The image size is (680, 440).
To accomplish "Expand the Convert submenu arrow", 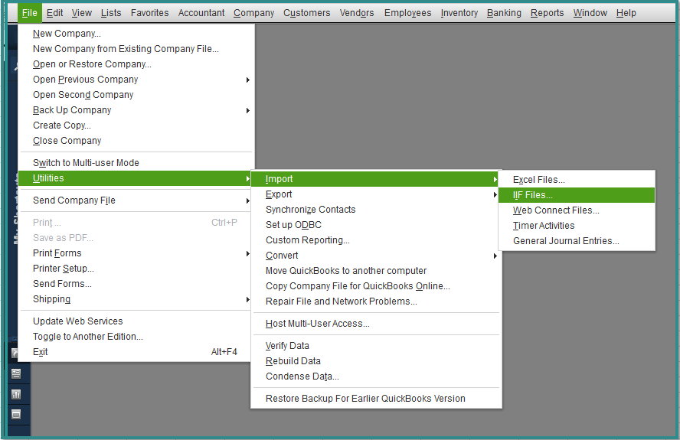I will point(495,256).
